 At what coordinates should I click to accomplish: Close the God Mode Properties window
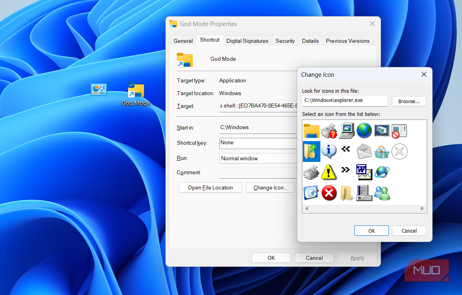(x=372, y=24)
